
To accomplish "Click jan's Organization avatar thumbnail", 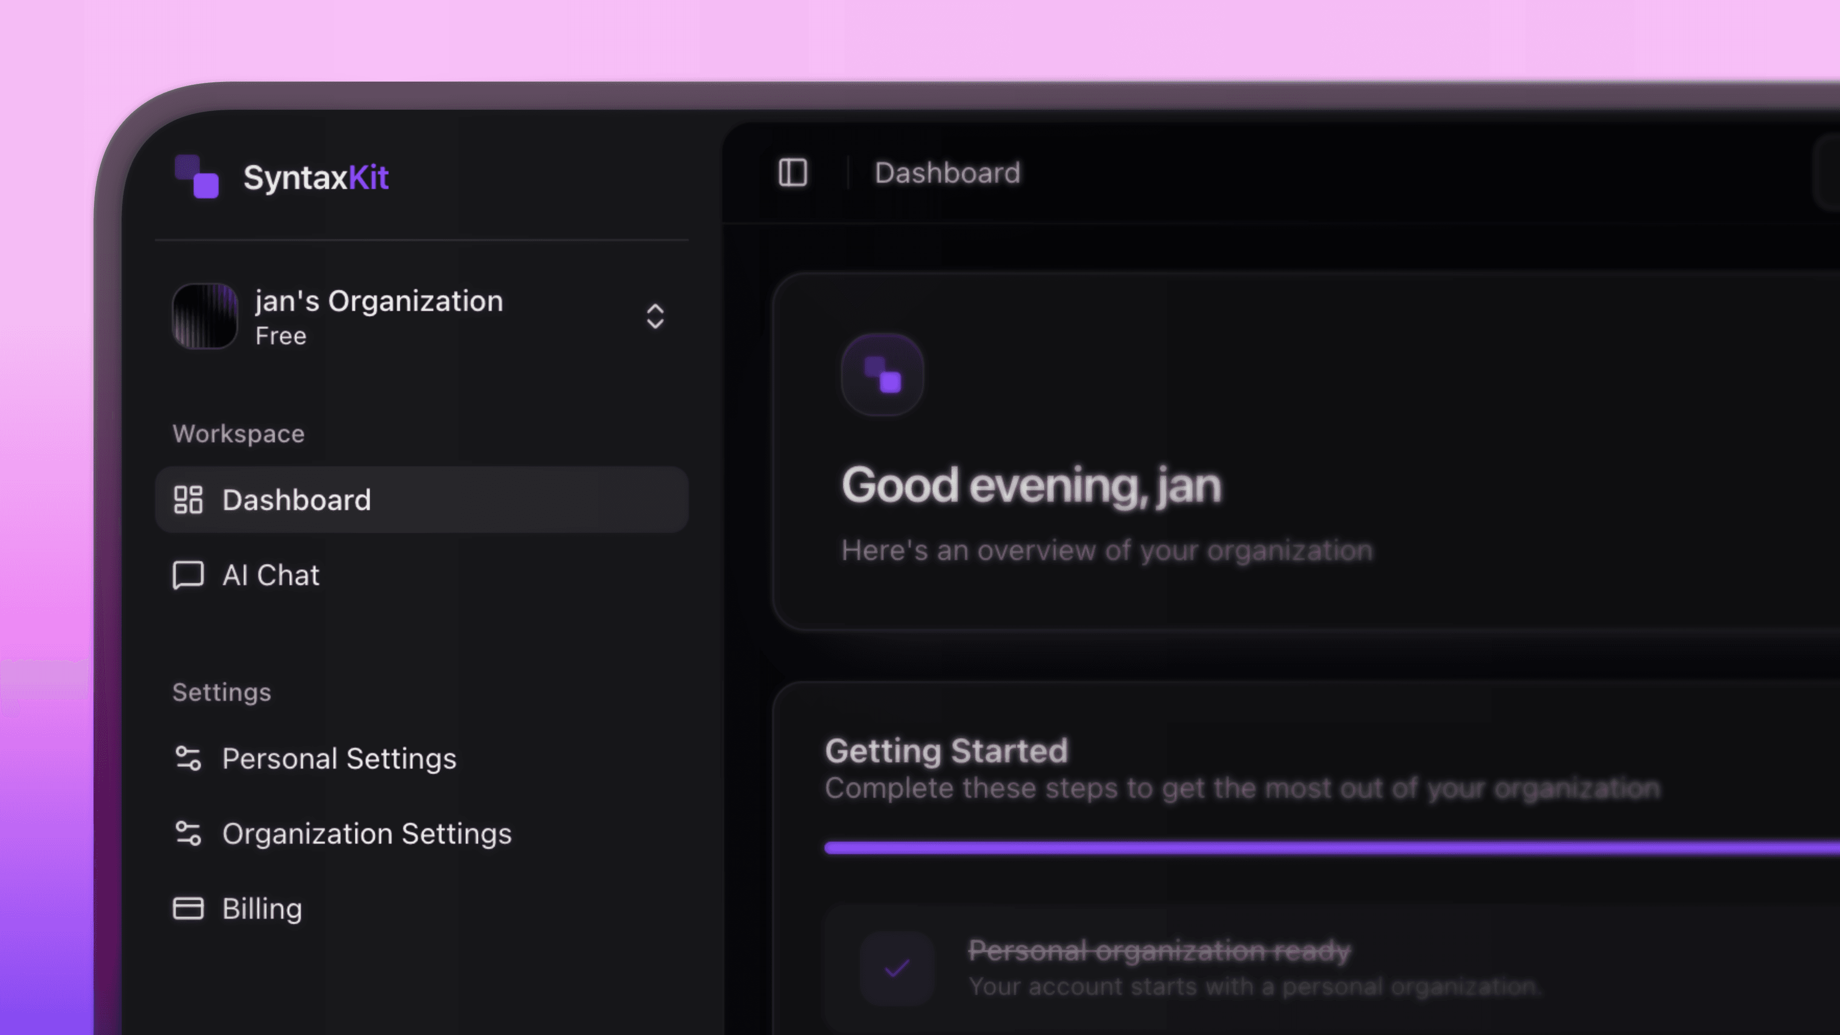I will click(205, 316).
